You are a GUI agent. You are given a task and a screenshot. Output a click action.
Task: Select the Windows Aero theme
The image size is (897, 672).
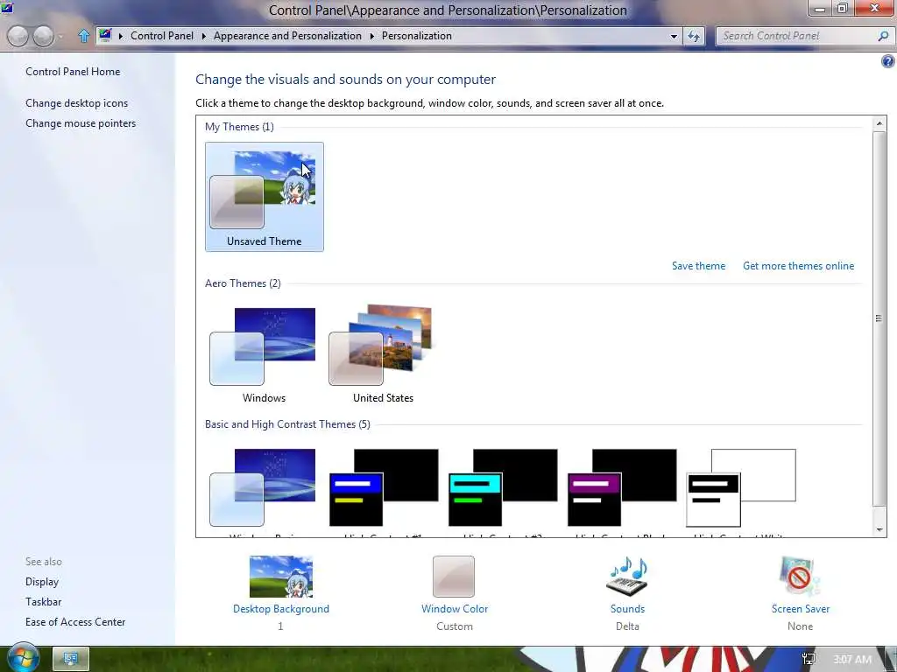point(264,354)
